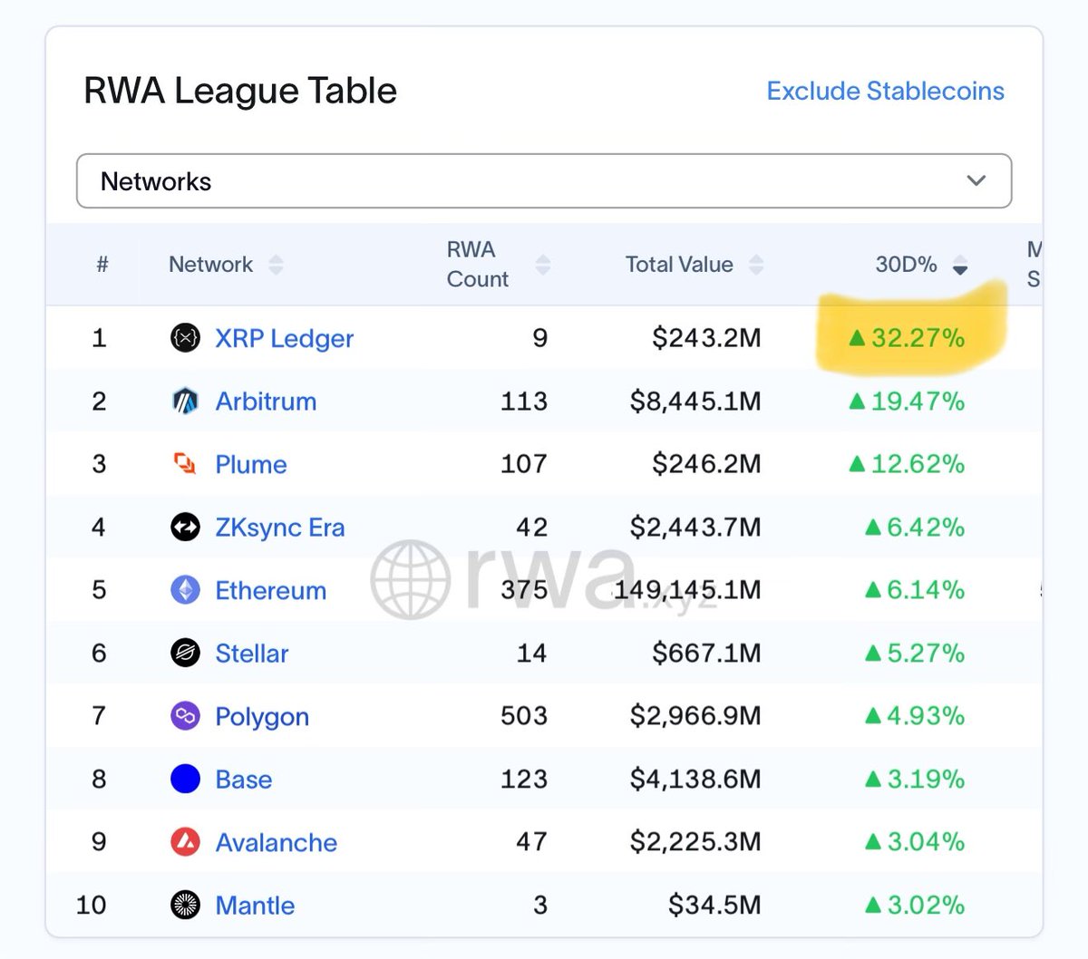1088x959 pixels.
Task: Click the Arbitrum network logo icon
Action: click(185, 401)
